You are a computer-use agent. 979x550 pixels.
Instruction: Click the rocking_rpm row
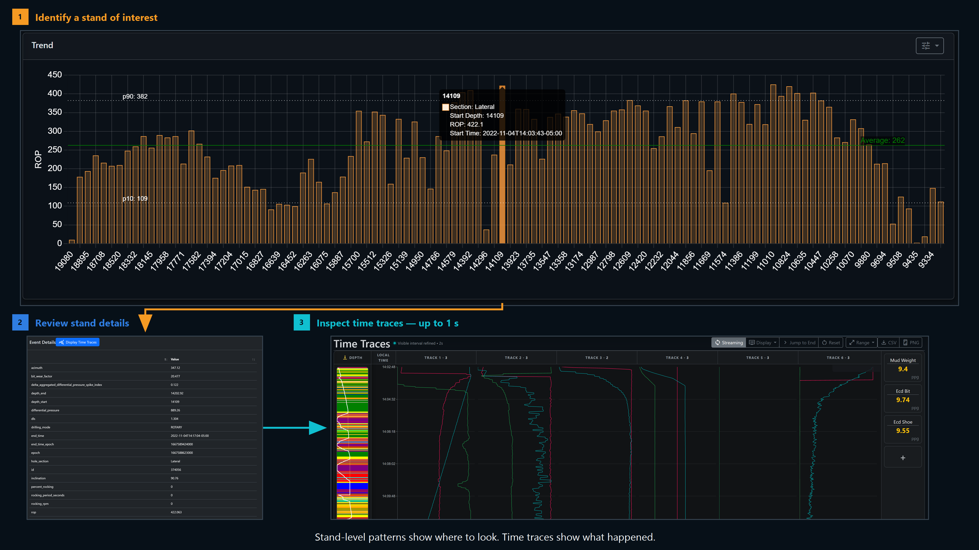point(144,504)
